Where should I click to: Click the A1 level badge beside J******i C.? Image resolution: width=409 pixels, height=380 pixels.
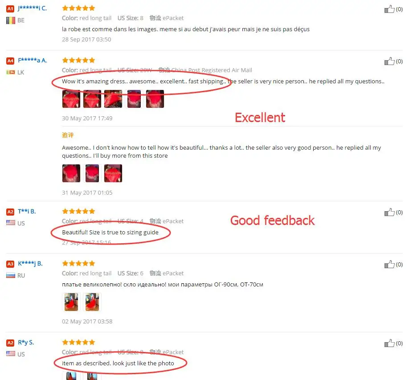click(10, 8)
